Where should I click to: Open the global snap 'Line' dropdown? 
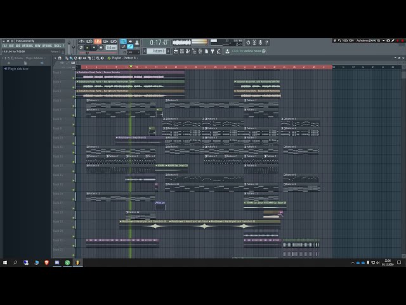click(x=133, y=52)
